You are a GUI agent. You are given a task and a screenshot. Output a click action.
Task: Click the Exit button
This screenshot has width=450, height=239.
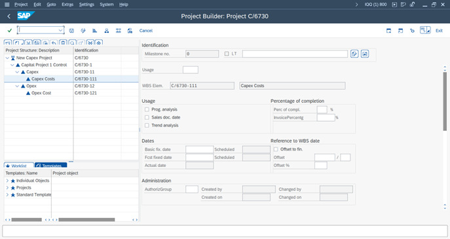[x=439, y=30]
